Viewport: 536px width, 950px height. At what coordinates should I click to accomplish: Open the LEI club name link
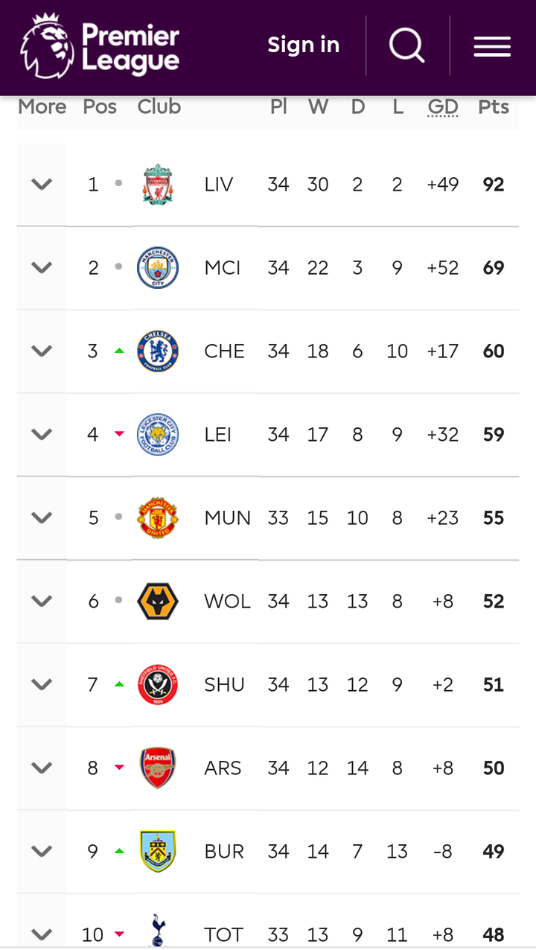[218, 435]
